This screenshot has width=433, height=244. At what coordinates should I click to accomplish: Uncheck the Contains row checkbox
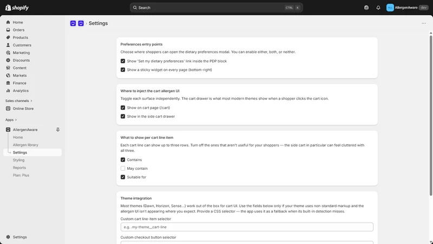pos(123,159)
